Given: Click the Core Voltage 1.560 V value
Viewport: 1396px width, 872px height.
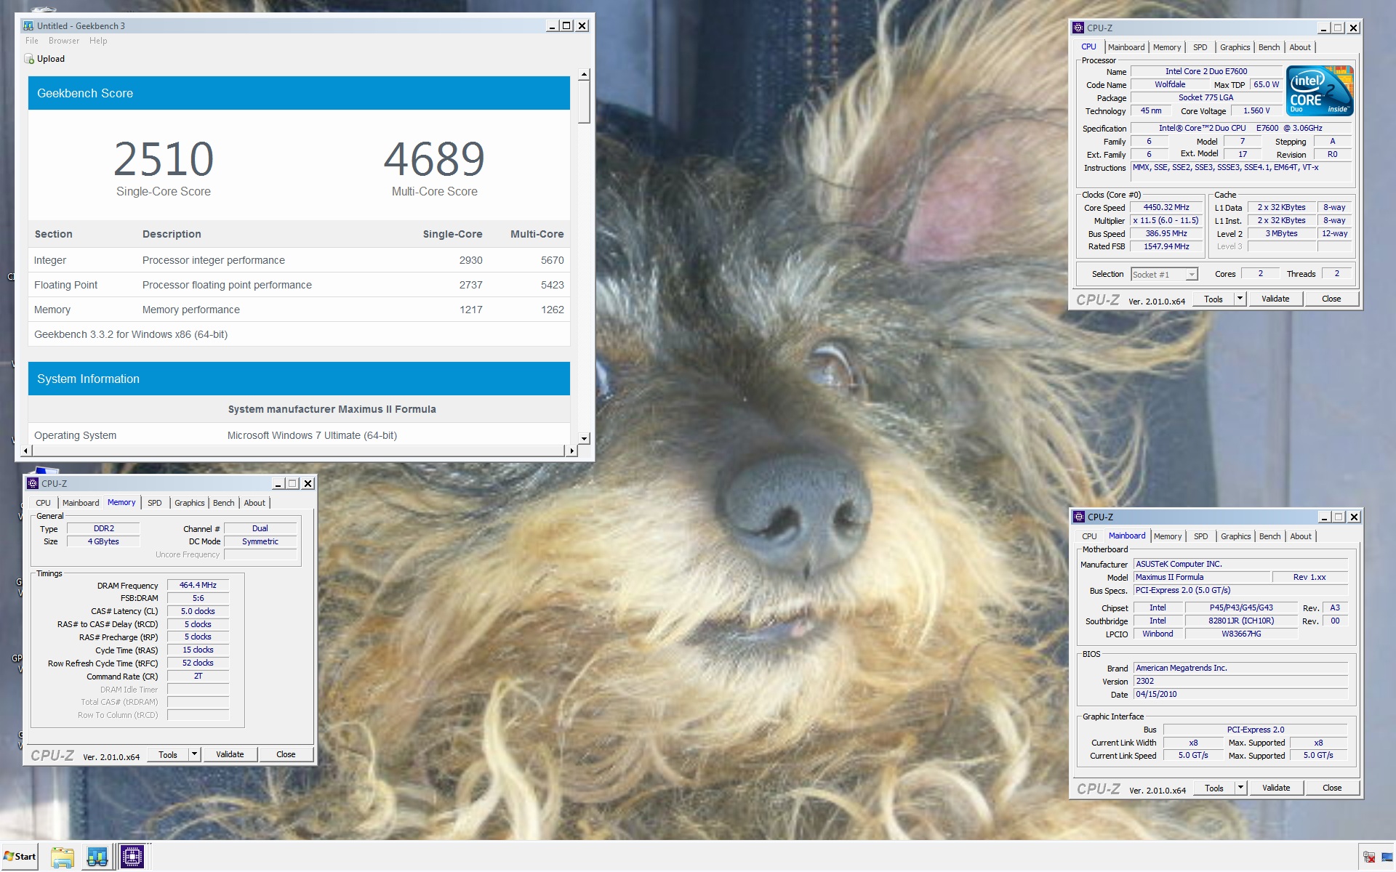Looking at the screenshot, I should (1256, 111).
